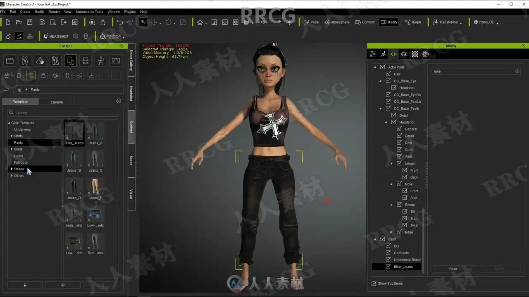Click the plus button below content list
The height and width of the screenshot is (297, 529).
63,285
